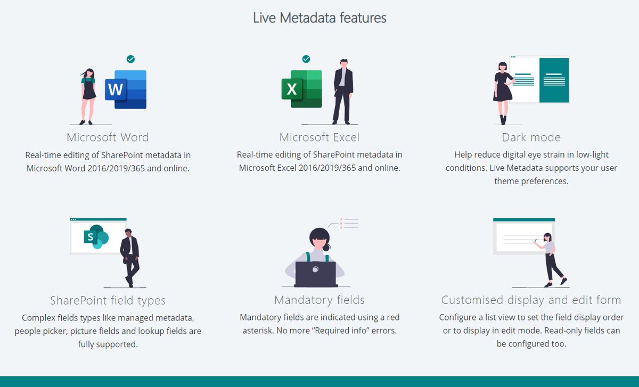Select the Customised display and edit form heading

click(x=531, y=300)
